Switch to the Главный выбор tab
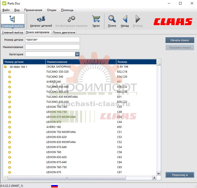 [x=13, y=32]
